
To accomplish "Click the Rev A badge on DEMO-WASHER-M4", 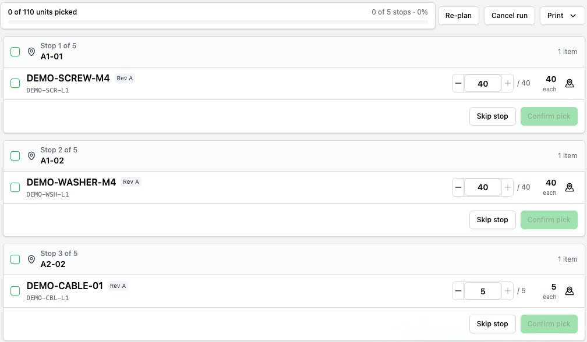I will pyautogui.click(x=130, y=181).
